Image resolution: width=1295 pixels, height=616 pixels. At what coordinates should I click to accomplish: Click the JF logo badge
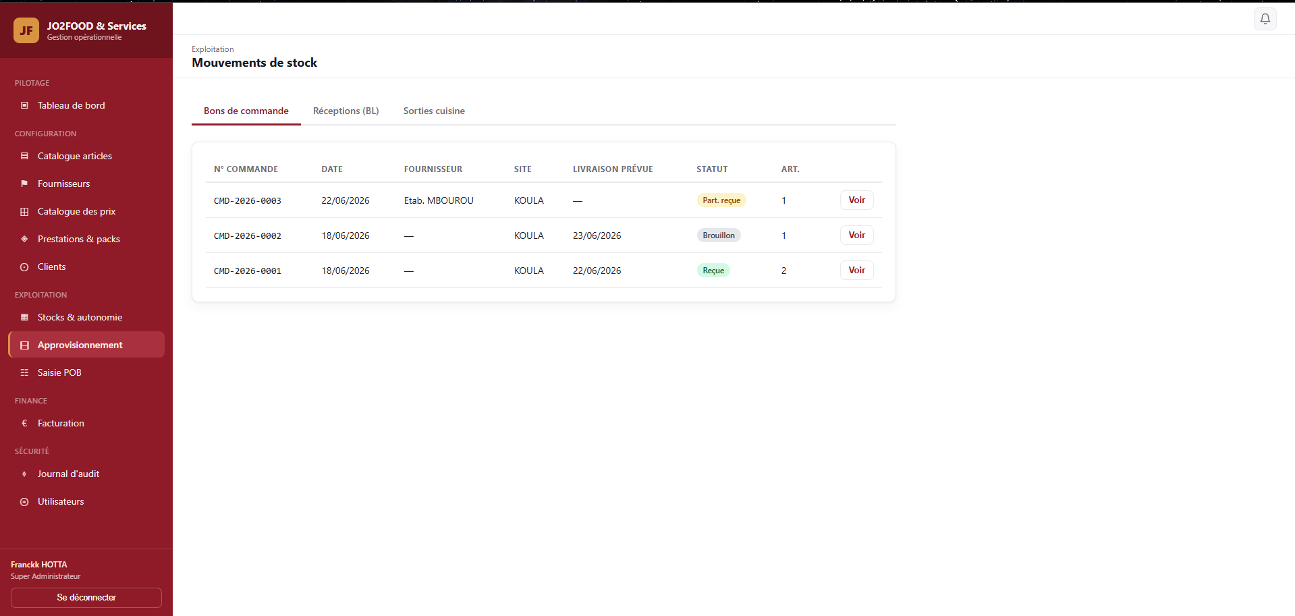click(x=26, y=30)
